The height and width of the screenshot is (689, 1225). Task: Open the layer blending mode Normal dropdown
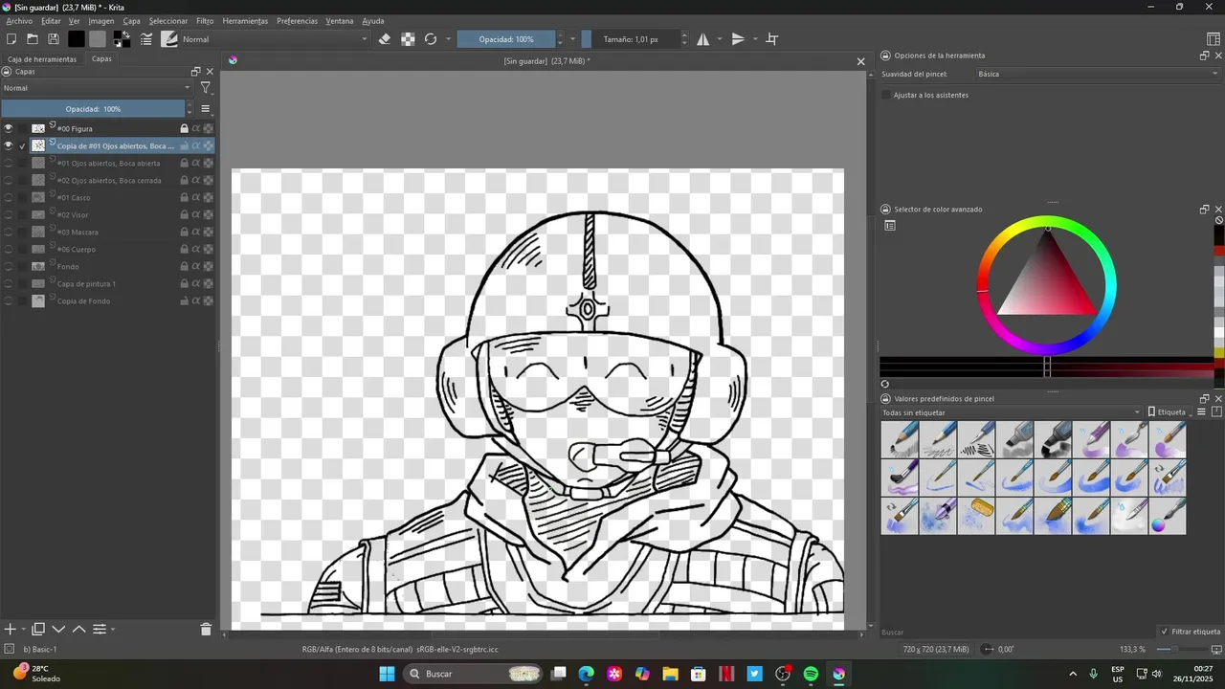pyautogui.click(x=96, y=88)
